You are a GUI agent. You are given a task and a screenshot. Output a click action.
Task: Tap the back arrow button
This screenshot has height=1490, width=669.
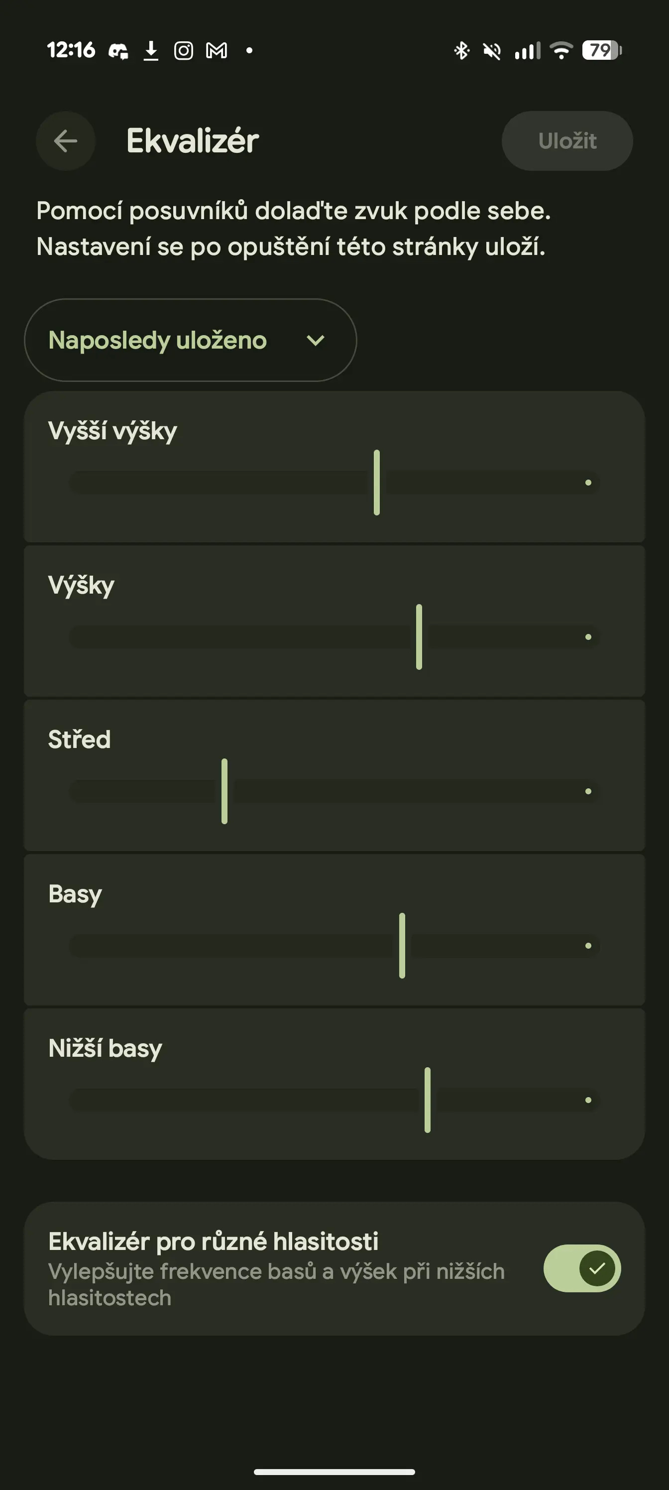click(65, 140)
